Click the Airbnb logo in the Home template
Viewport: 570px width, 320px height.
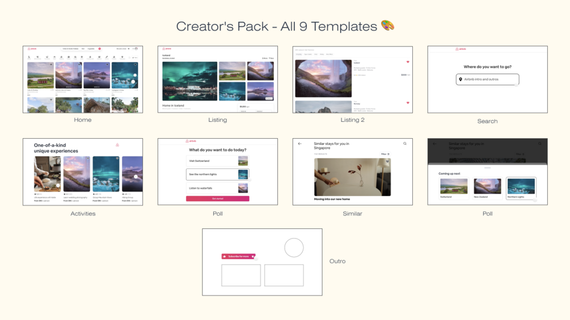32,49
